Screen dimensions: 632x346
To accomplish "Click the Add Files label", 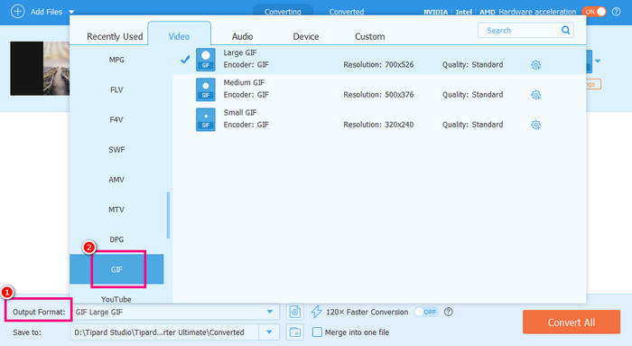I will point(46,12).
